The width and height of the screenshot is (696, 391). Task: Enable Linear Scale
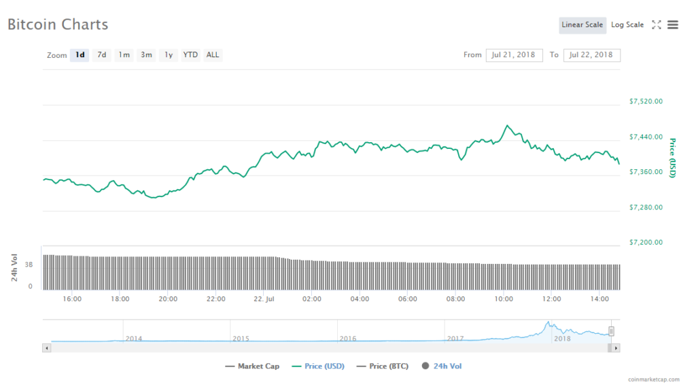(582, 25)
